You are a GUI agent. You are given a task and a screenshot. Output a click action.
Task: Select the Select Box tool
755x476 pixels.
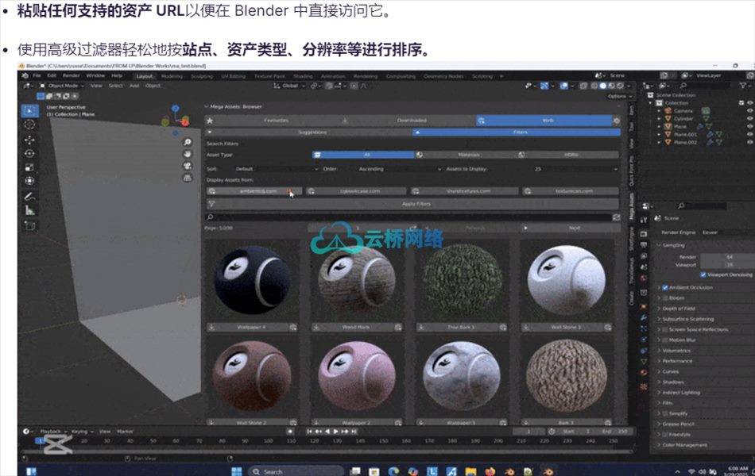point(30,110)
